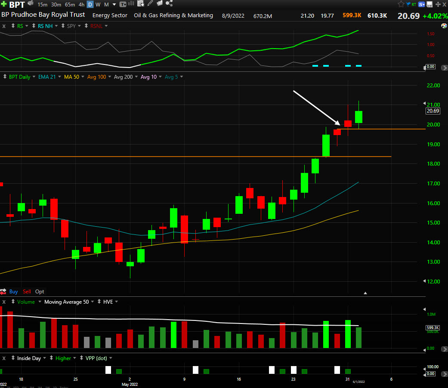Click the MA 50 indicator label

[x=71, y=77]
